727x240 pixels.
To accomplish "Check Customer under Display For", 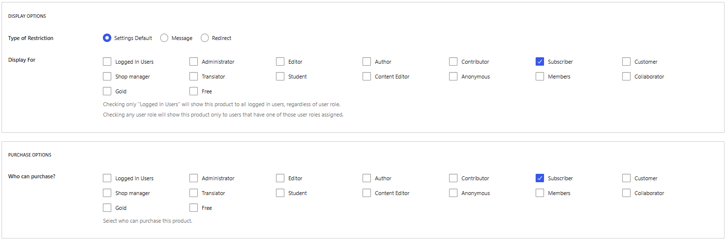I will pyautogui.click(x=626, y=62).
